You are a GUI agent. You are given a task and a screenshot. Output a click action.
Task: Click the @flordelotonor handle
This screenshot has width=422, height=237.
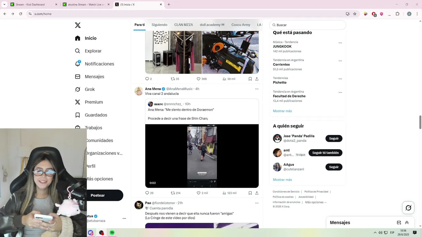pos(164,203)
